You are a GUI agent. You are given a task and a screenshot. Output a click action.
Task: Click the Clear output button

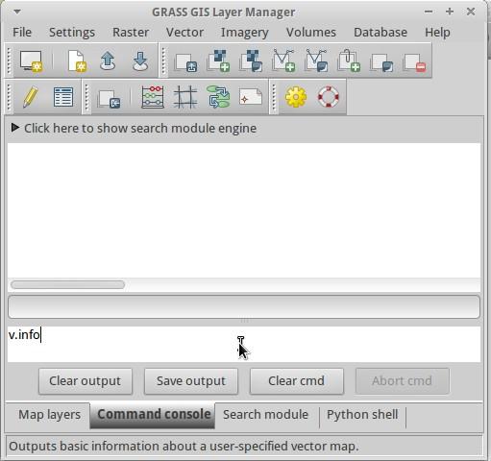point(86,381)
